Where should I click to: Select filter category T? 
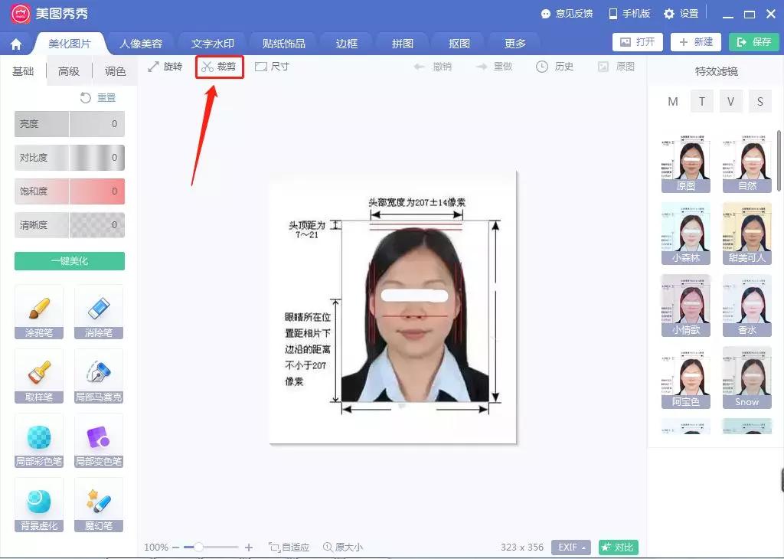702,102
